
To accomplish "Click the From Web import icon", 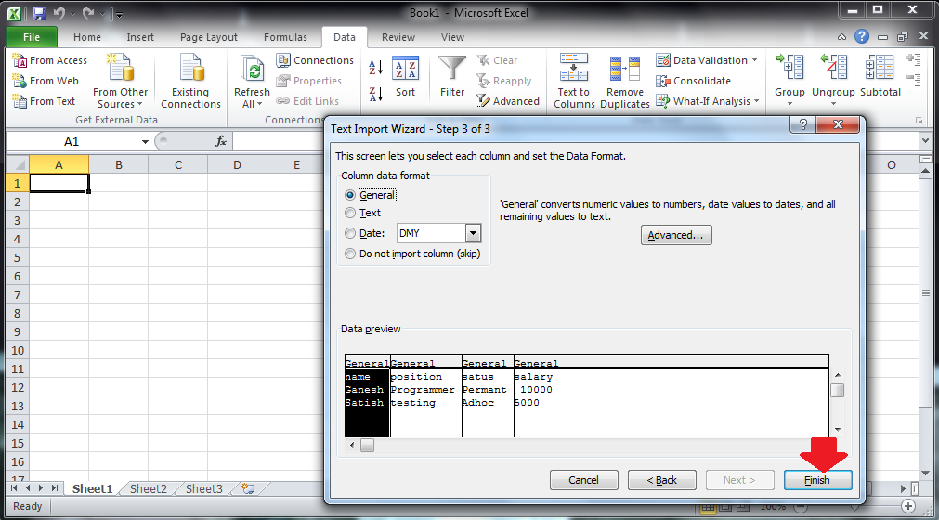I will click(x=20, y=81).
